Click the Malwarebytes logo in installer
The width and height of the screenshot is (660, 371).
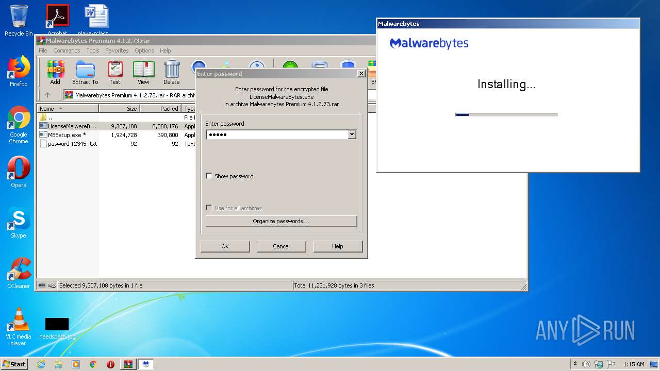coord(429,43)
